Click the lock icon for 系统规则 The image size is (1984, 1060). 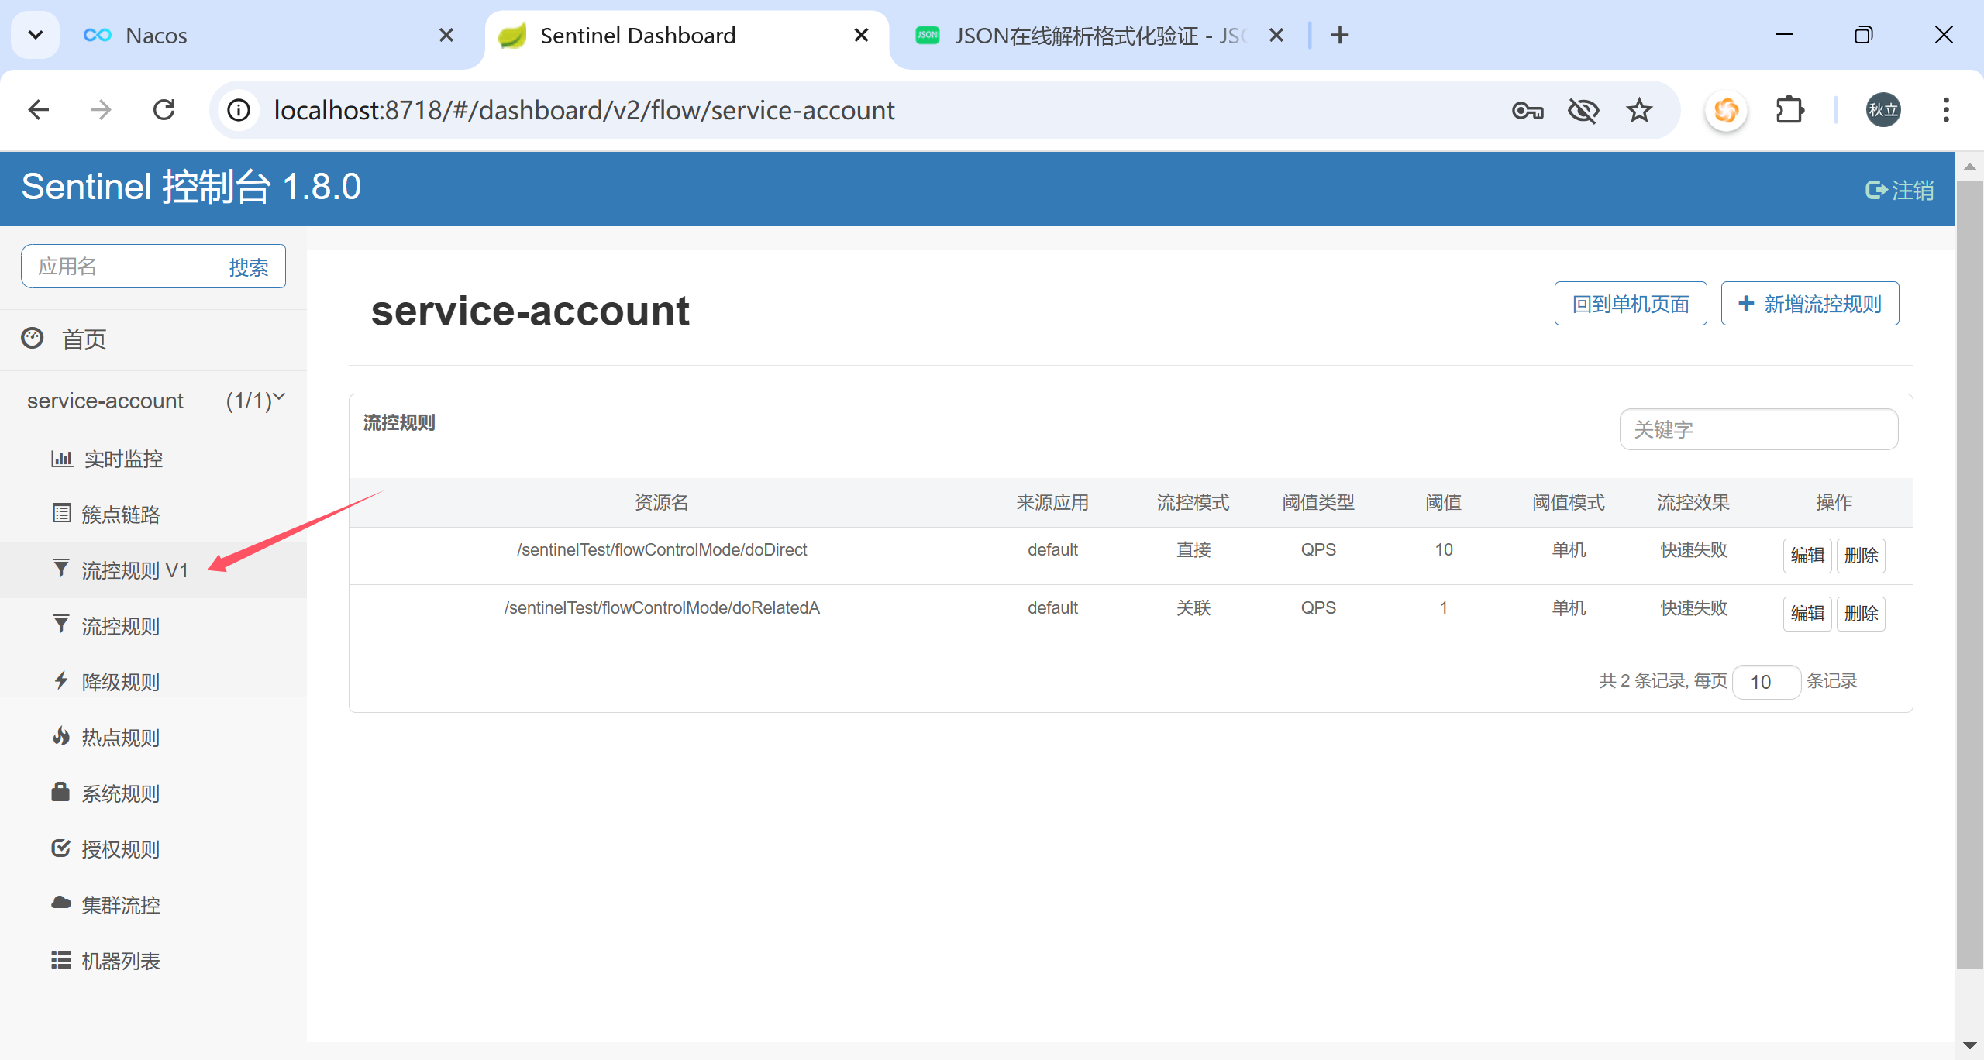coord(60,792)
